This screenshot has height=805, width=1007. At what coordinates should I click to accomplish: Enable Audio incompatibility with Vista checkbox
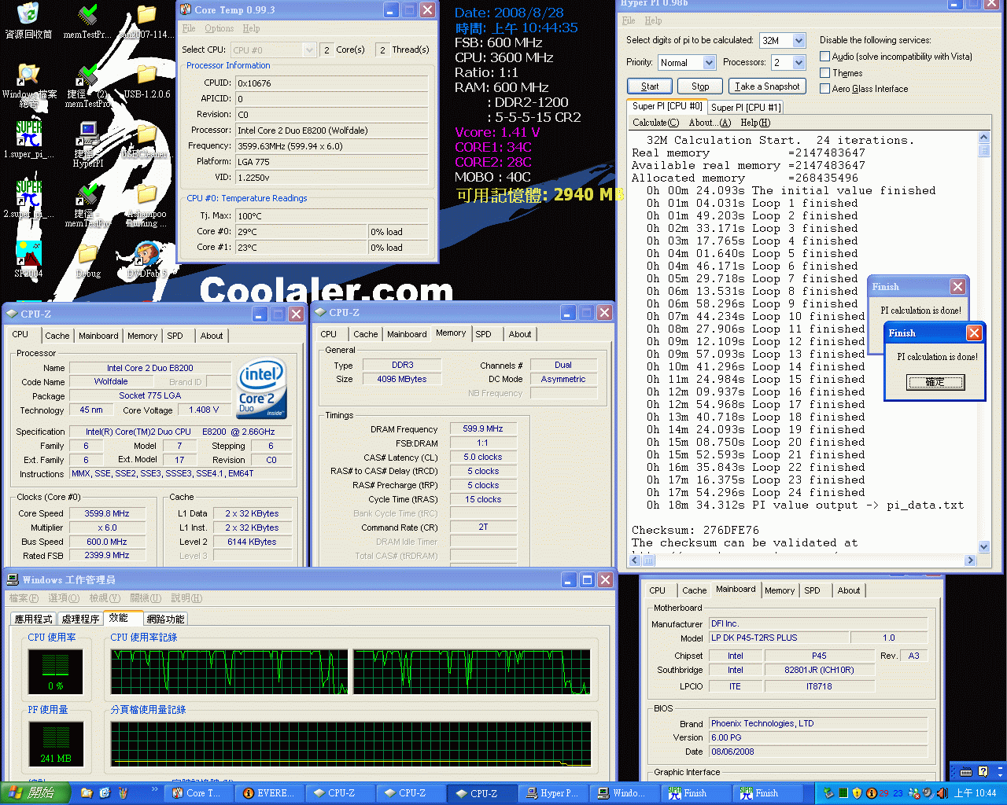pyautogui.click(x=824, y=56)
